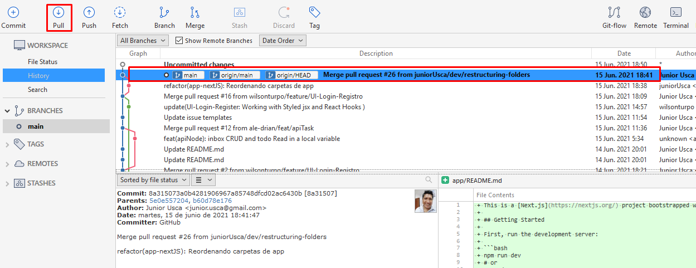Select the main branch in sidebar
This screenshot has height=268, width=696.
[56, 126]
